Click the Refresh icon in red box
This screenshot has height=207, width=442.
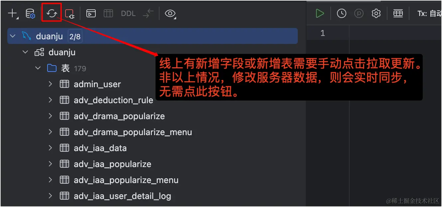(x=52, y=13)
